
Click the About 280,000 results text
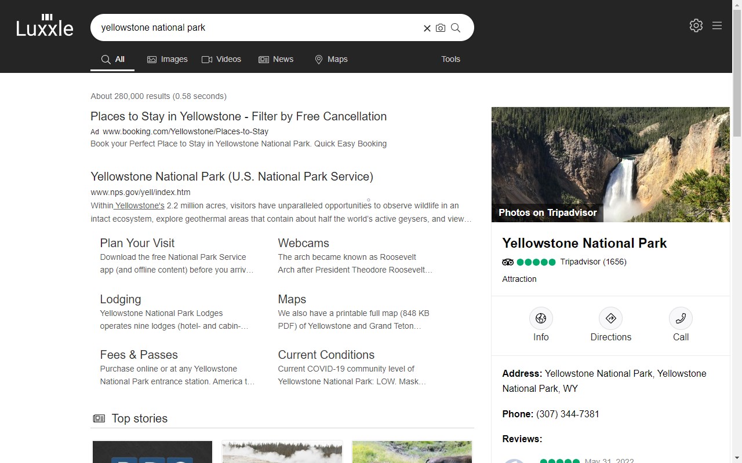click(x=158, y=96)
